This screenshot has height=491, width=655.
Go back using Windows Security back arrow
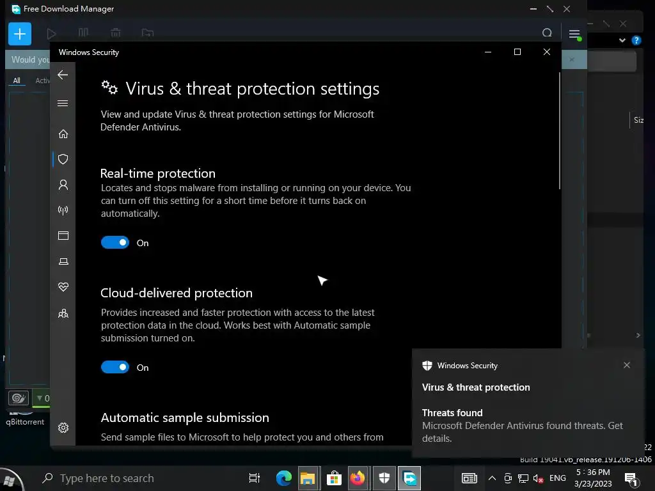tap(63, 75)
